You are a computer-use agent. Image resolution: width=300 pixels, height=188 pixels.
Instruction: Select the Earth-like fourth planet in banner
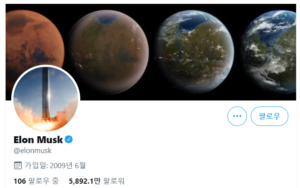[268, 52]
